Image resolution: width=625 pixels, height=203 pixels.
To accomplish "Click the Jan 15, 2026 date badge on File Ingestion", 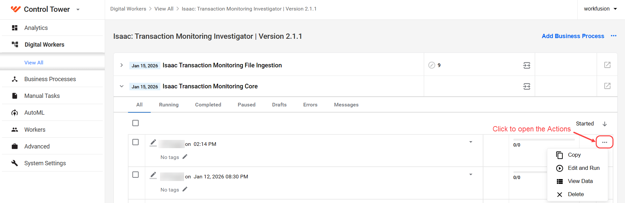I will [145, 66].
